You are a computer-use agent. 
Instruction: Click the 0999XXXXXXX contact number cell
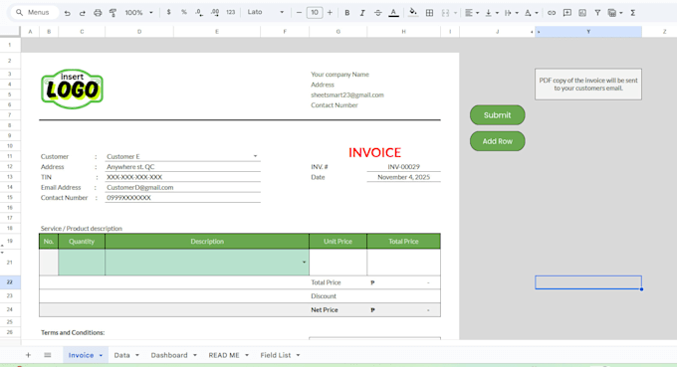tap(182, 198)
